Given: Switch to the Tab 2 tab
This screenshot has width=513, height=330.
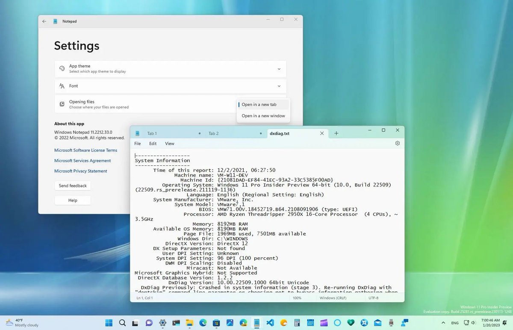Looking at the screenshot, I should click(214, 133).
